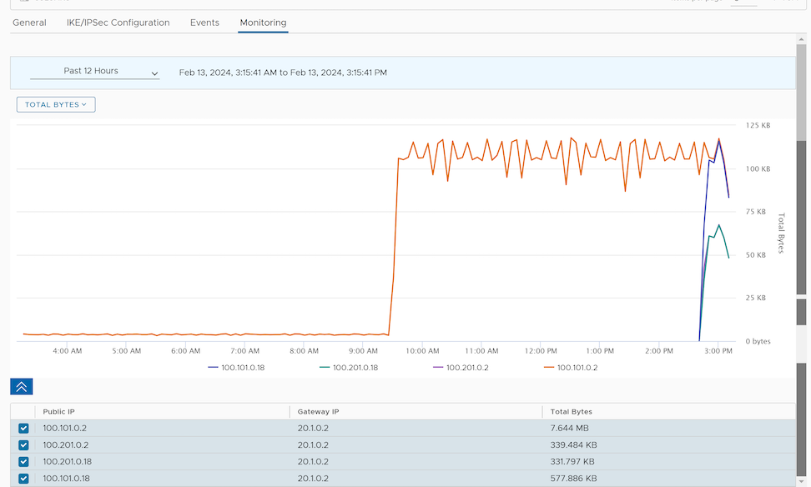Switch to the General tab
This screenshot has height=487, width=811.
(x=29, y=23)
